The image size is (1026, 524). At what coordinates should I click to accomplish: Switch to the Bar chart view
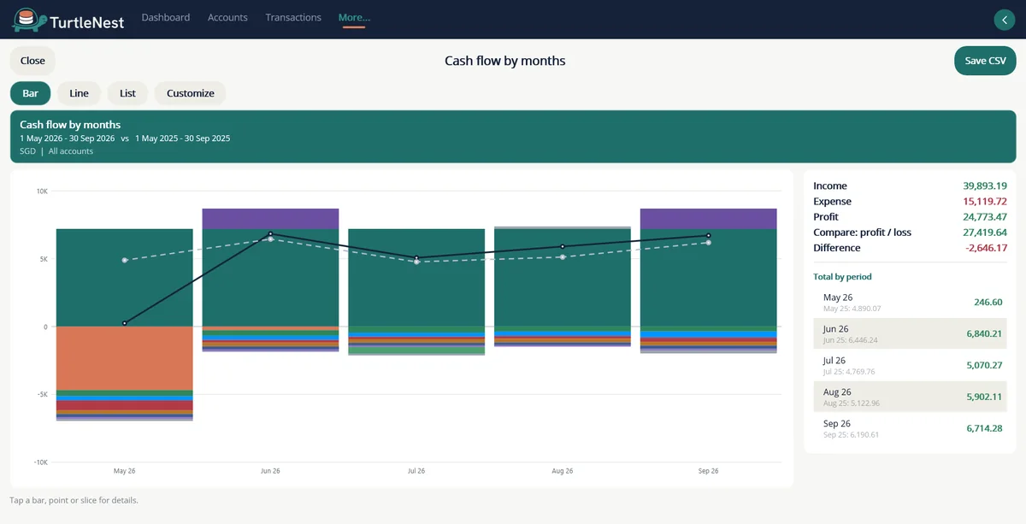point(30,93)
